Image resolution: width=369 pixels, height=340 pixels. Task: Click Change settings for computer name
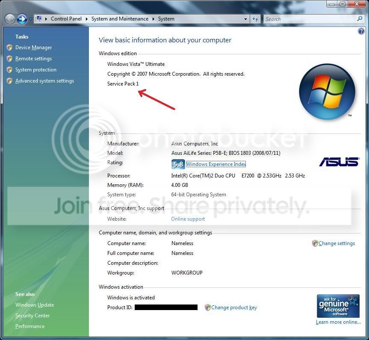point(337,243)
